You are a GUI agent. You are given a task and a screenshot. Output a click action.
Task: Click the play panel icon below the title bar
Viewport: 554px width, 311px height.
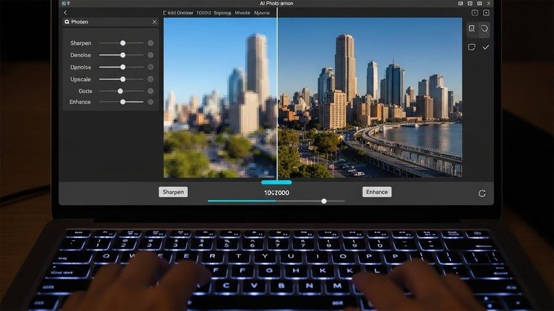tap(486, 13)
